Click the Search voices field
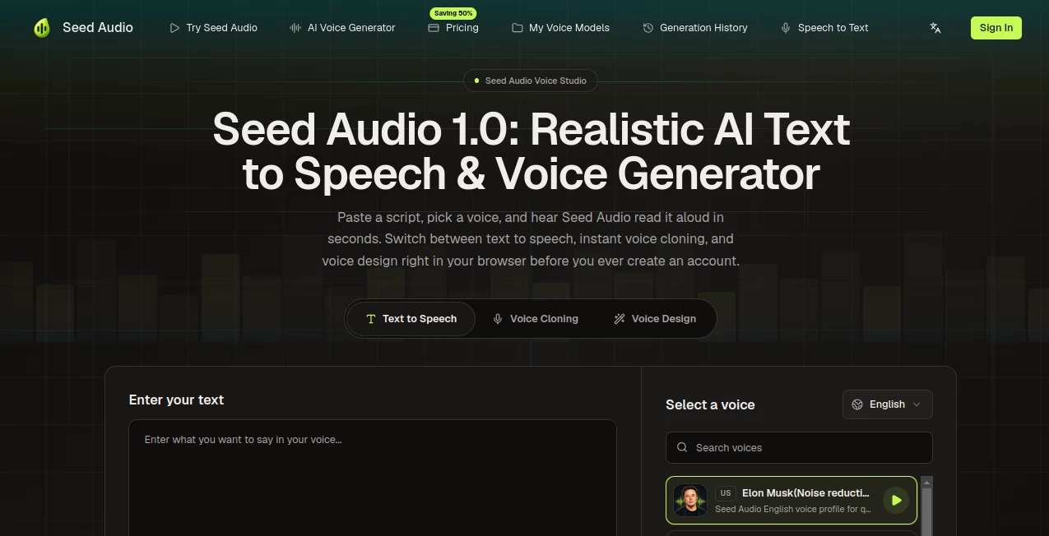Image resolution: width=1049 pixels, height=536 pixels. [799, 448]
